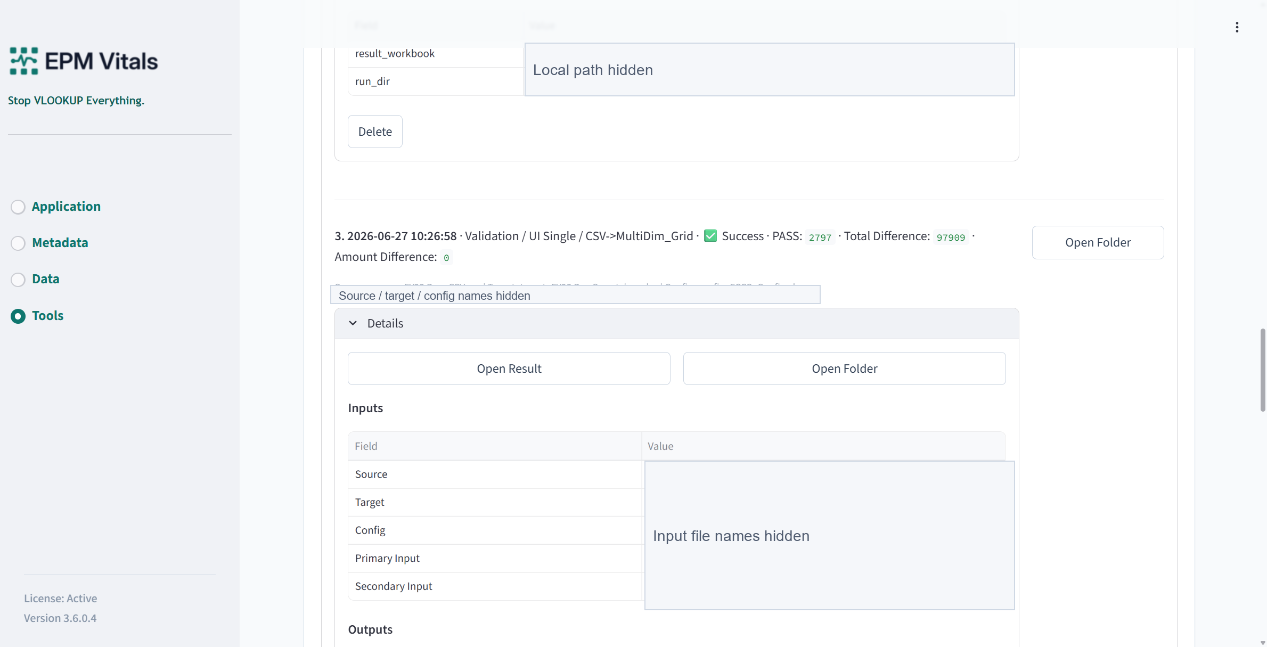Click the PASS count 2797

click(x=820, y=237)
